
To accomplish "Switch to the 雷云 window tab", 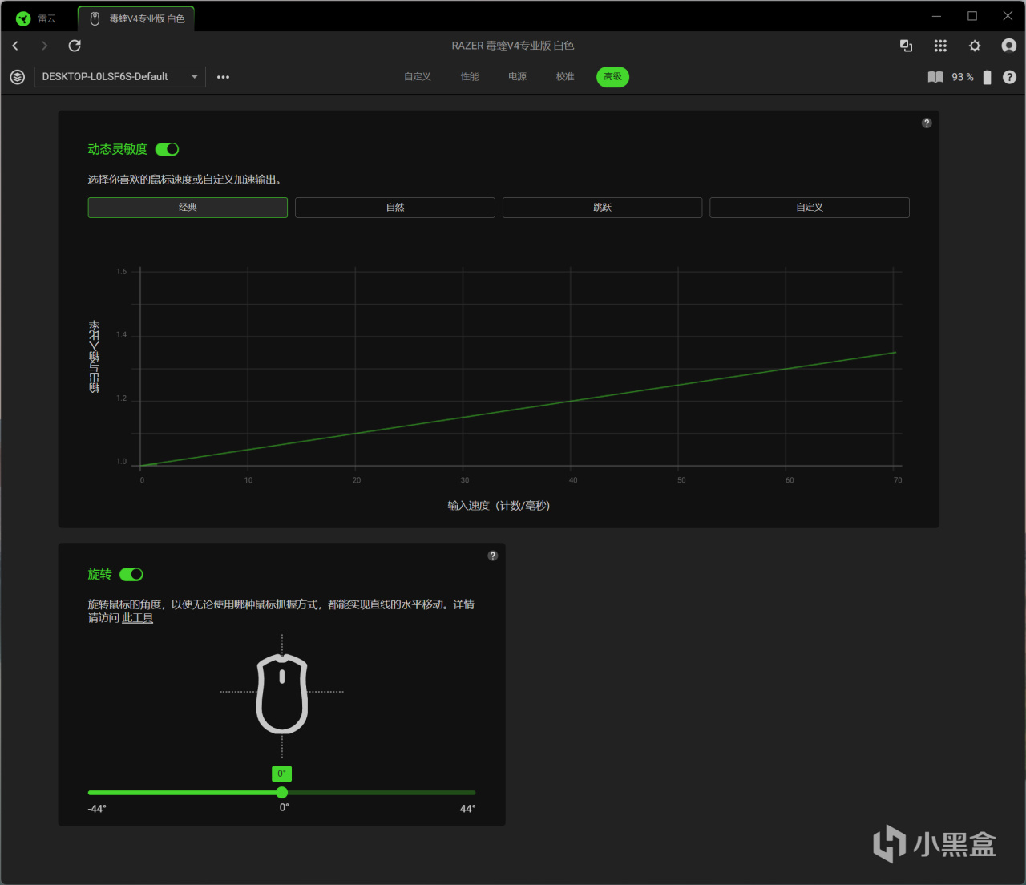I will tap(37, 18).
